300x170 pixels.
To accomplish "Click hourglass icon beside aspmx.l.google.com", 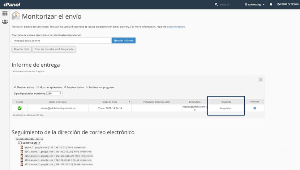I will 22,147.
